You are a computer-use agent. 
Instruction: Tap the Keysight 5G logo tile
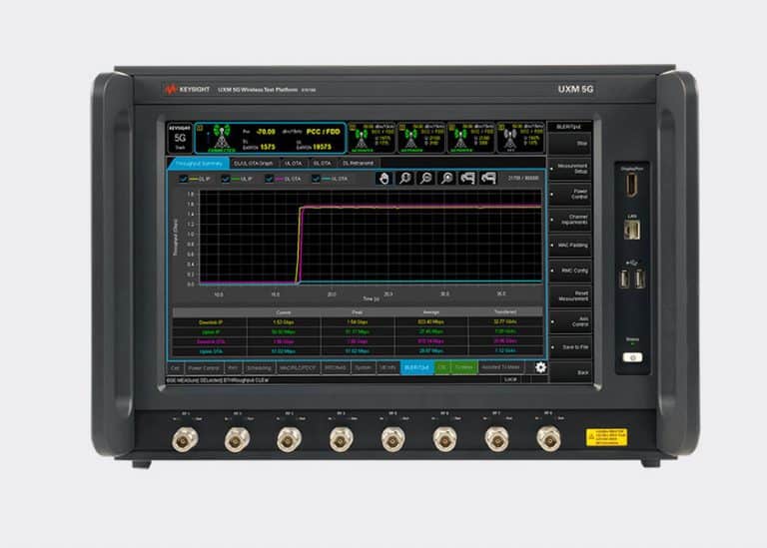180,138
